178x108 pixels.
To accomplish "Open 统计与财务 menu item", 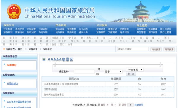I will point(166,29).
